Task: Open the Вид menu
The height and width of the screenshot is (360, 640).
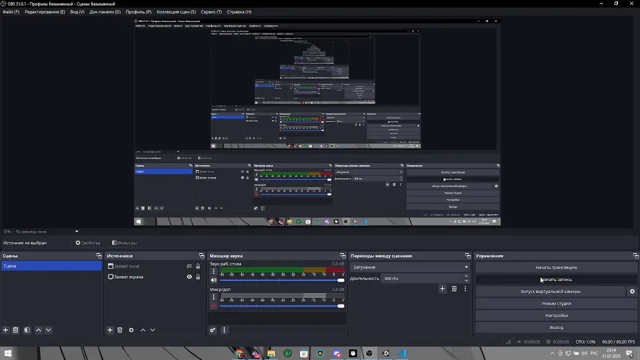Action: pyautogui.click(x=77, y=12)
